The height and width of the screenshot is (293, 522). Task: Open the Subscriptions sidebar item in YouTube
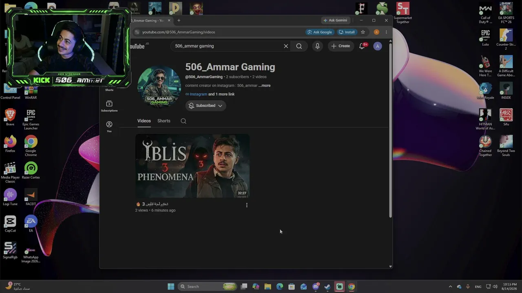(x=109, y=106)
